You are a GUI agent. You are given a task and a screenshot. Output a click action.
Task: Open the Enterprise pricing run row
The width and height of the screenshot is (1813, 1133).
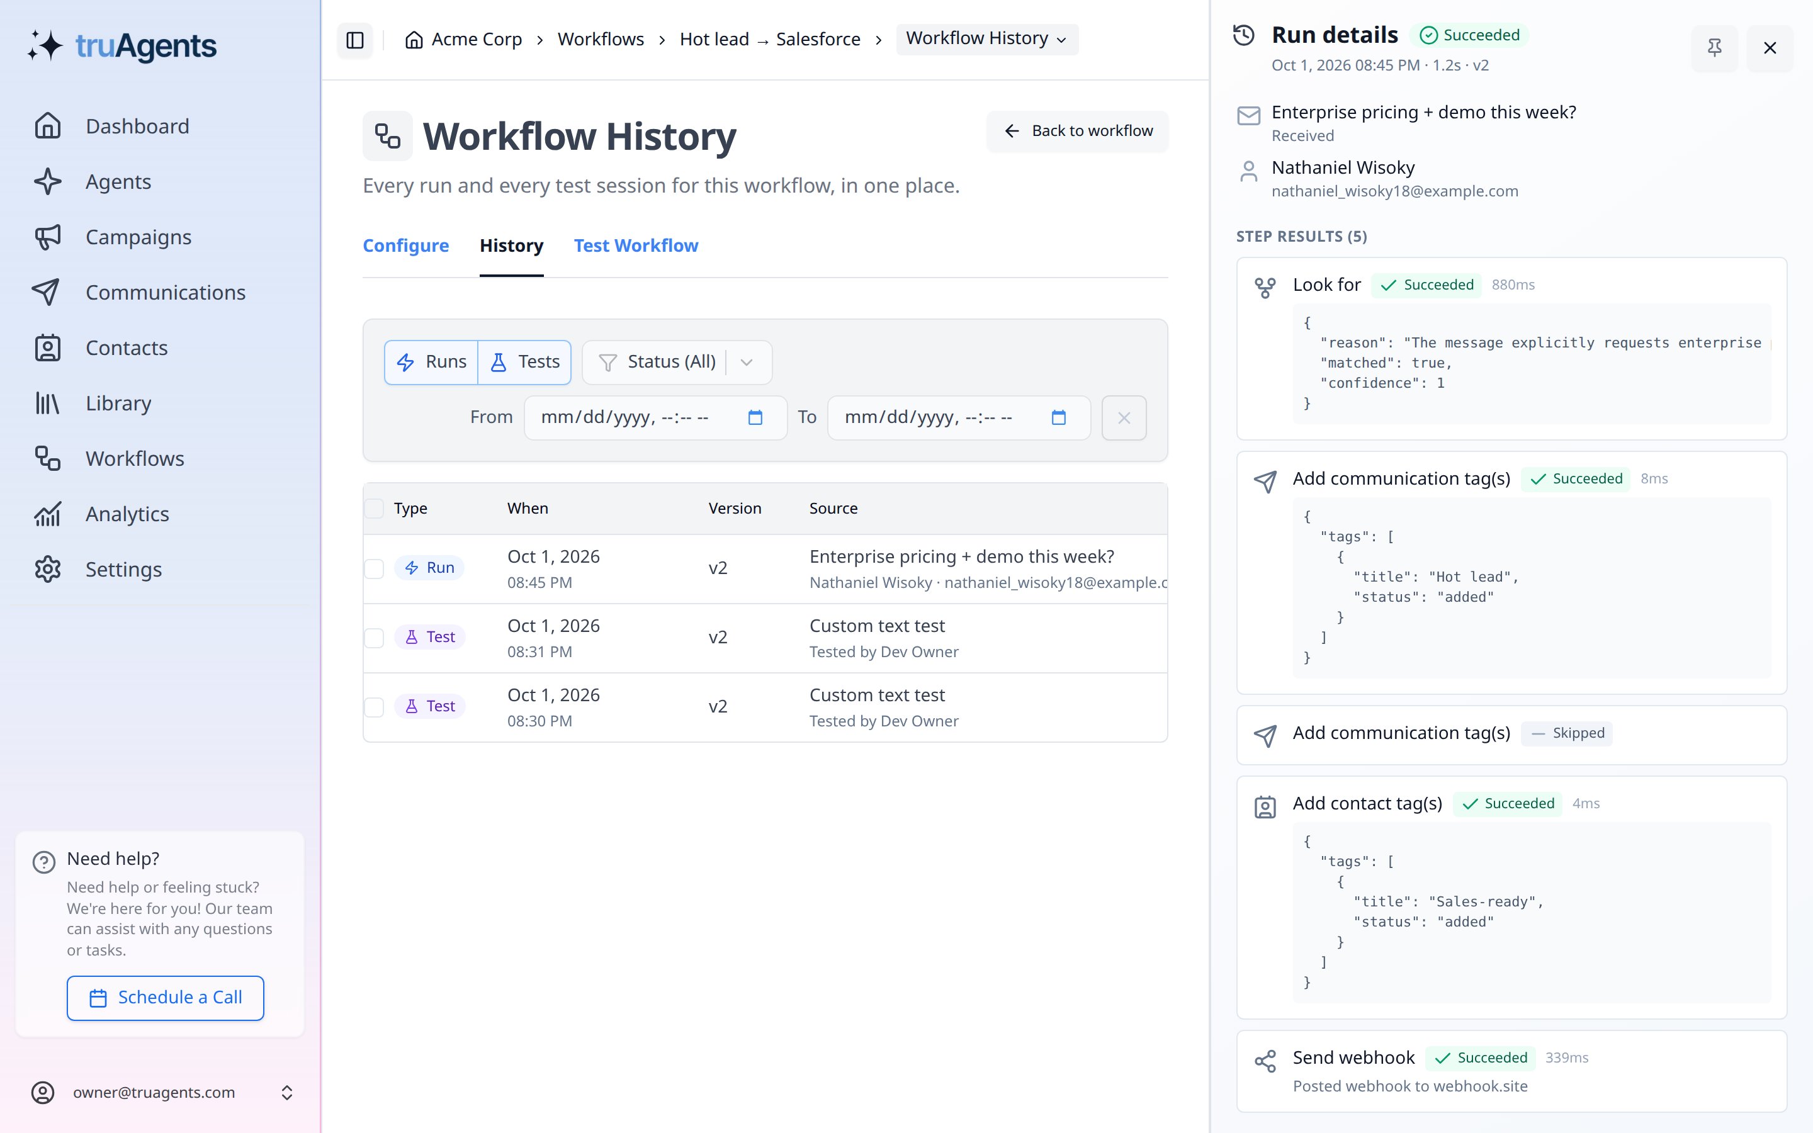pos(765,569)
